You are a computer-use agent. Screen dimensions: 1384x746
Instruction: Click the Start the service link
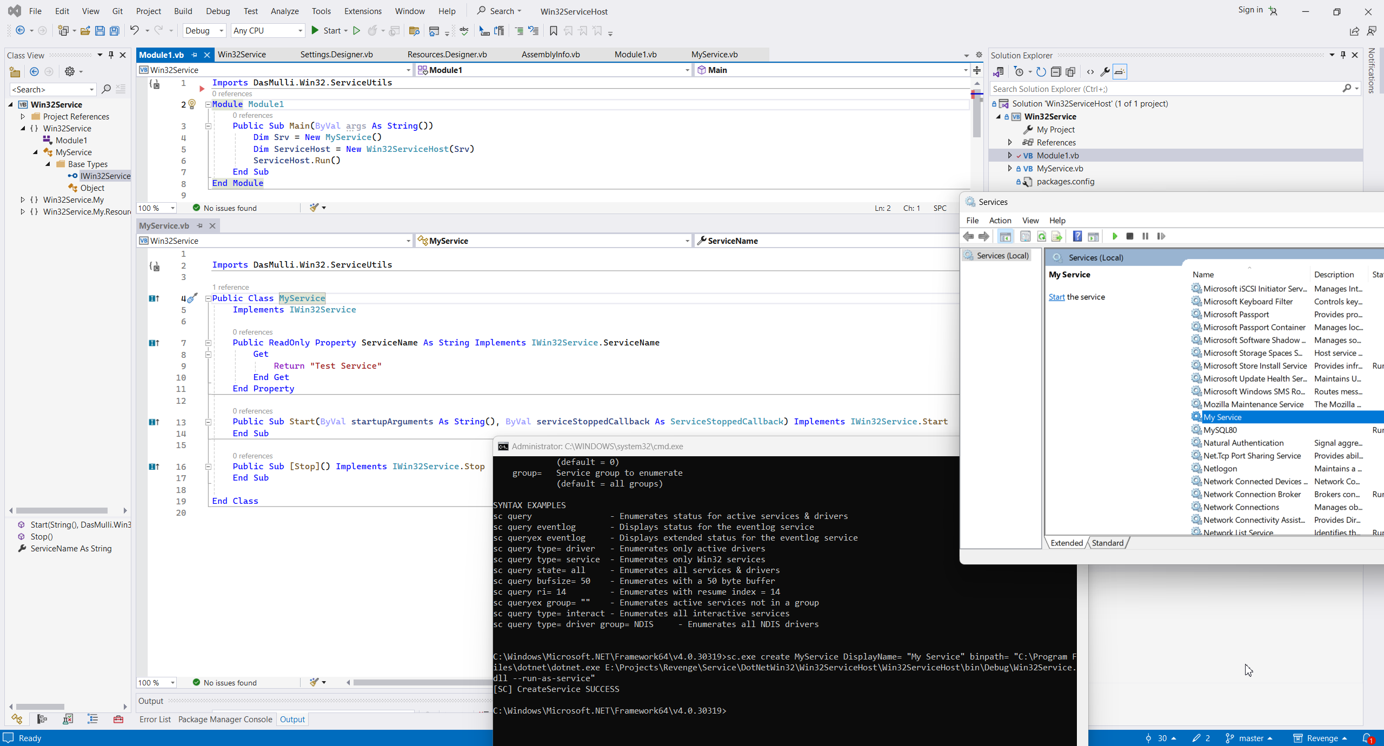(1056, 297)
